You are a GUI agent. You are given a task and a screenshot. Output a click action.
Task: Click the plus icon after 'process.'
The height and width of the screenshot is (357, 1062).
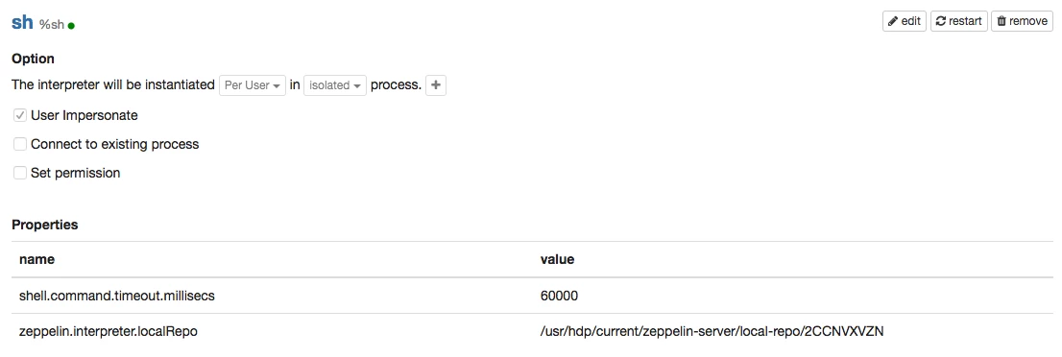tap(436, 85)
